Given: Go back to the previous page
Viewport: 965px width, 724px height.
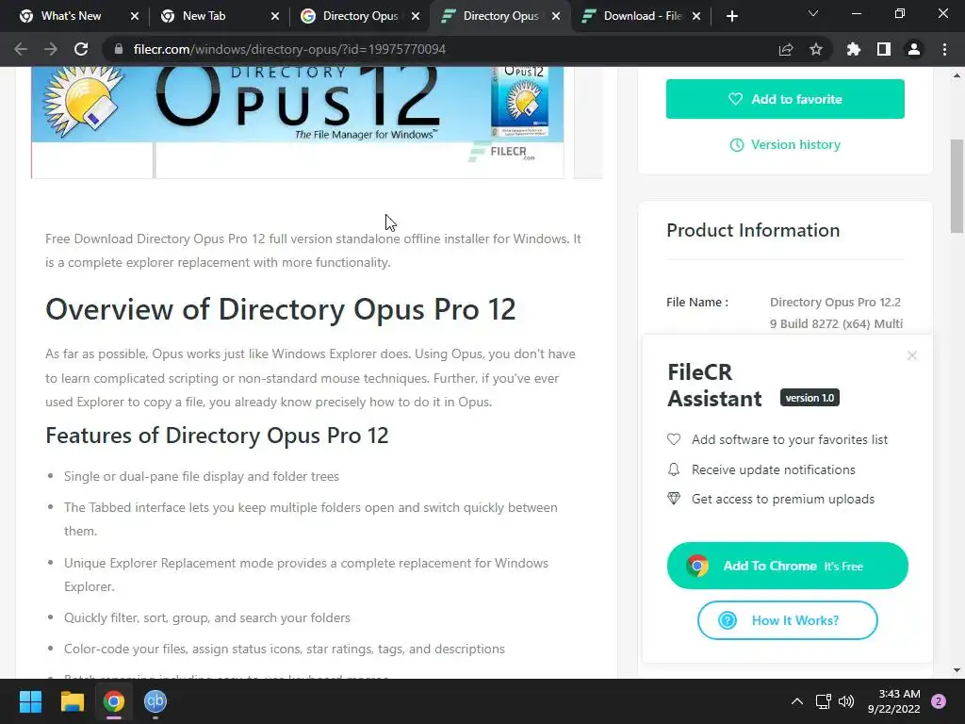Looking at the screenshot, I should (x=21, y=49).
